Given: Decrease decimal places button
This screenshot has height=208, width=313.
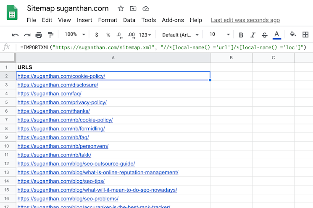Looking at the screenshot, I should click(119, 35).
